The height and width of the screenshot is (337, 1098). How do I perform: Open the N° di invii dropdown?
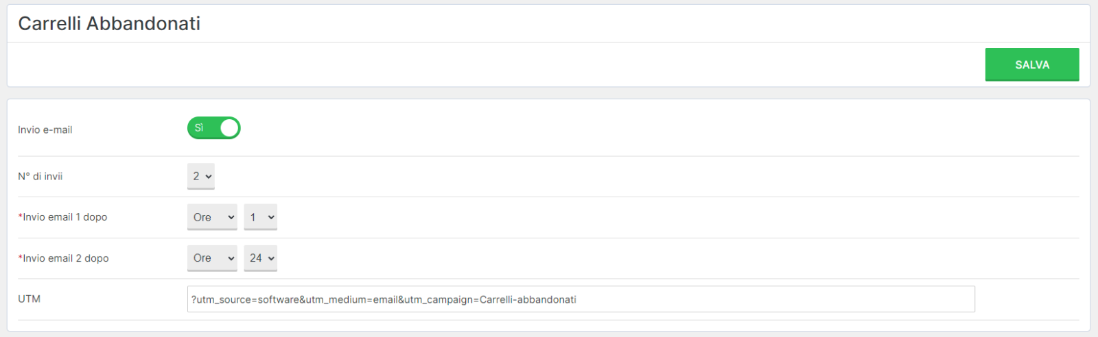(201, 176)
